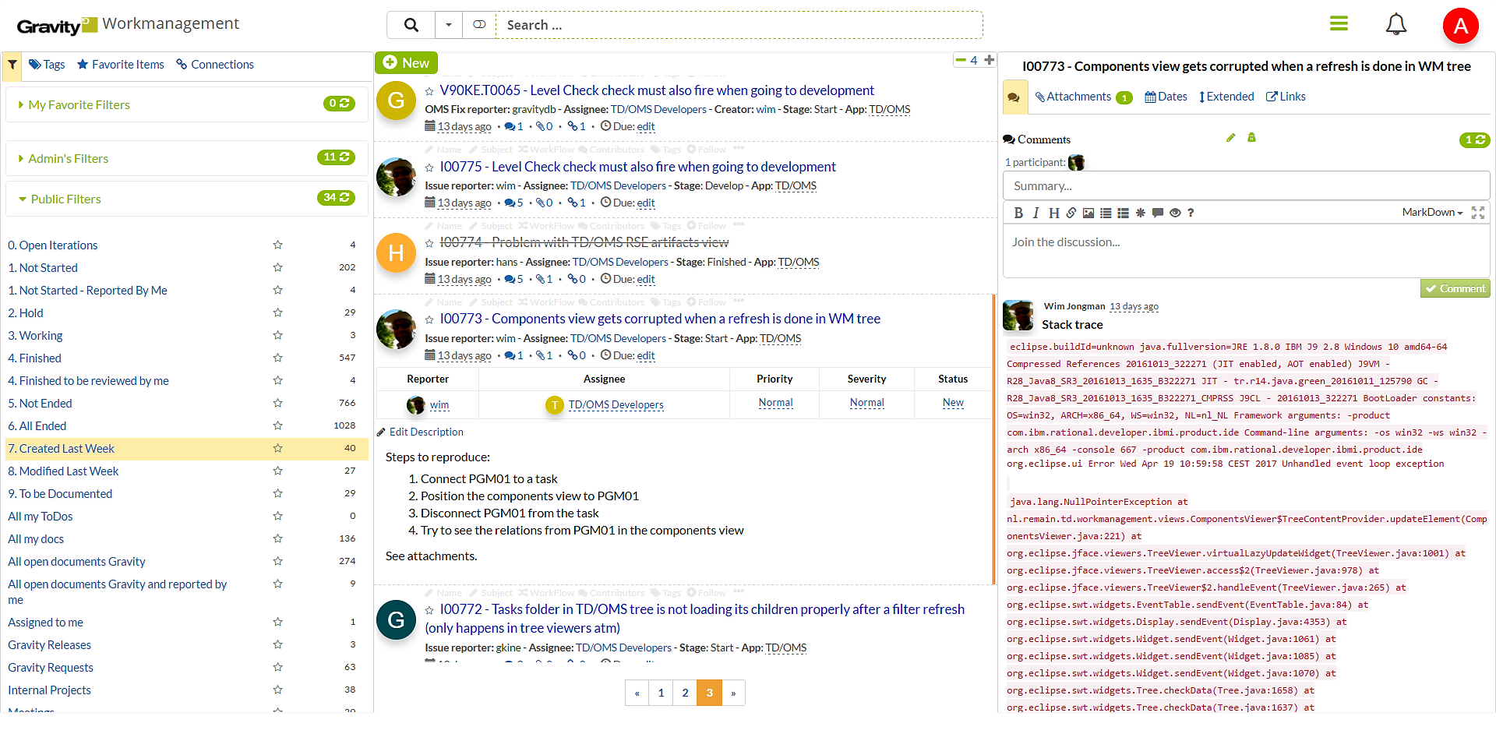Star the I00775 item as favorite
Screen dimensions: 1496x748
click(429, 168)
